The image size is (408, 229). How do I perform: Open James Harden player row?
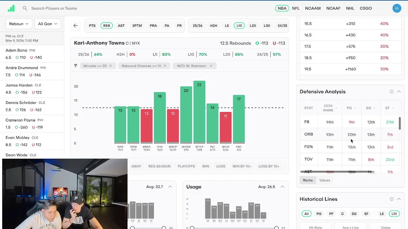click(x=32, y=89)
